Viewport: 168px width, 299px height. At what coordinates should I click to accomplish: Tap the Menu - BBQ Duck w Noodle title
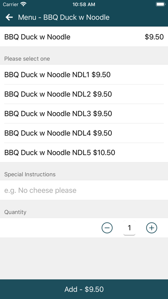point(64,17)
